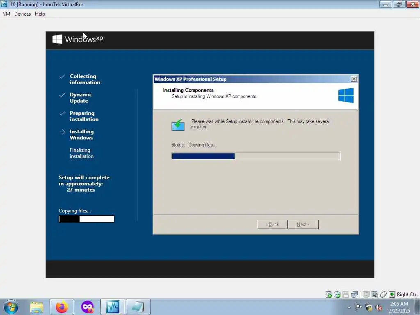Open Windows Explorer from the taskbar

[x=37, y=307]
